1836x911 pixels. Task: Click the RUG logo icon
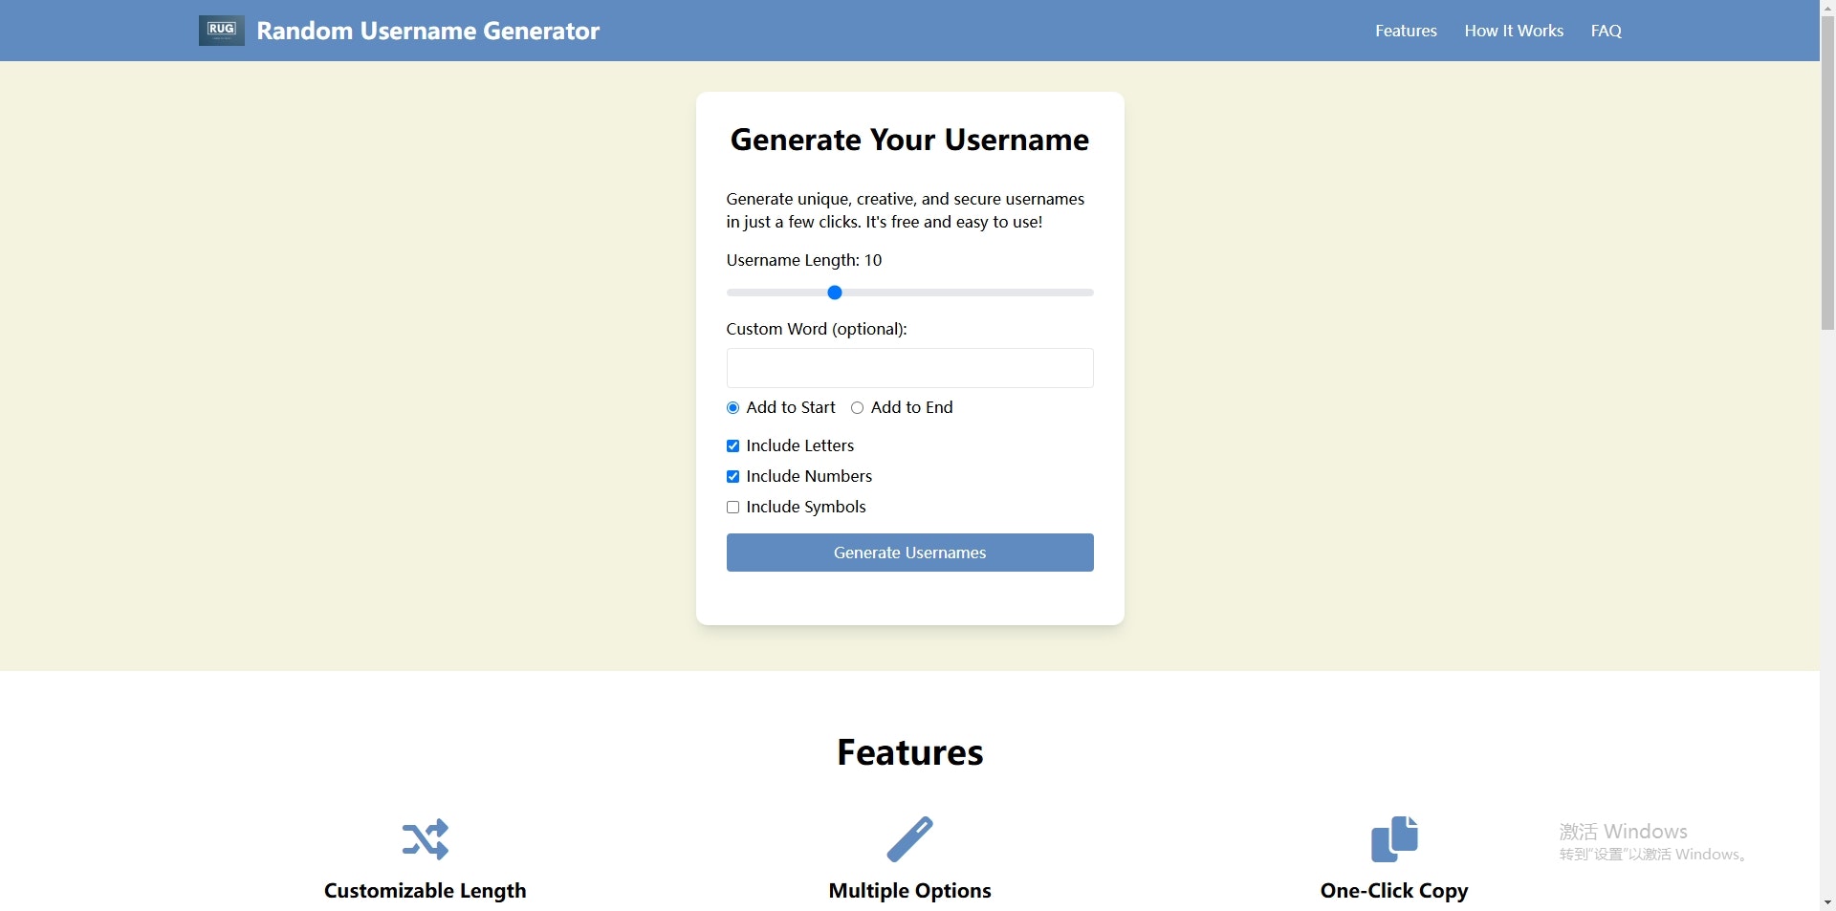coord(221,31)
